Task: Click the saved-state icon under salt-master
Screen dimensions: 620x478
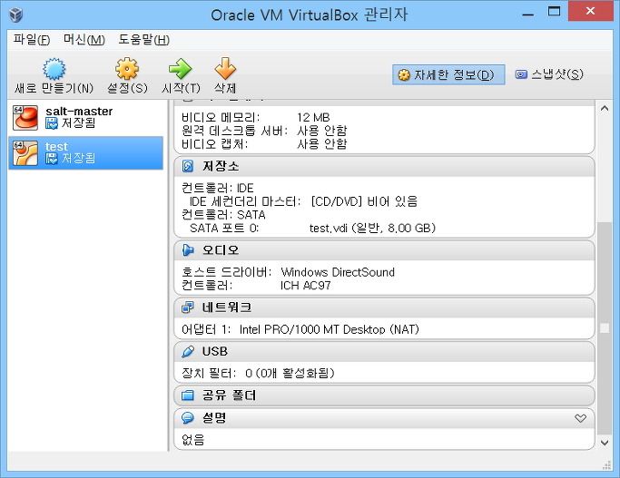Action: [52, 123]
